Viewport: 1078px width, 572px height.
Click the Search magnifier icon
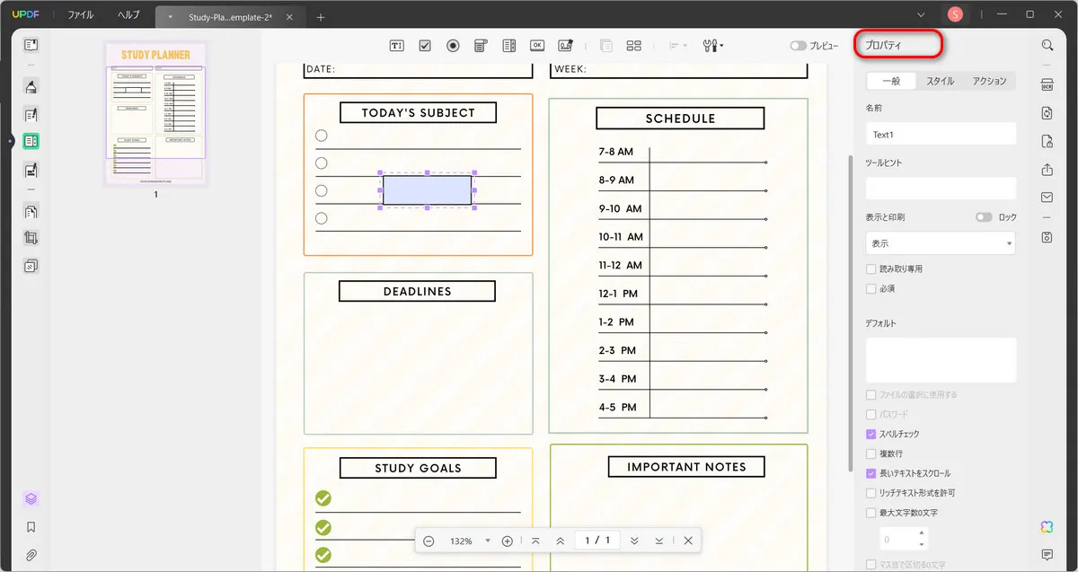pos(1047,46)
